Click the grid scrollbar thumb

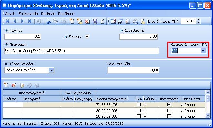tap(208, 98)
